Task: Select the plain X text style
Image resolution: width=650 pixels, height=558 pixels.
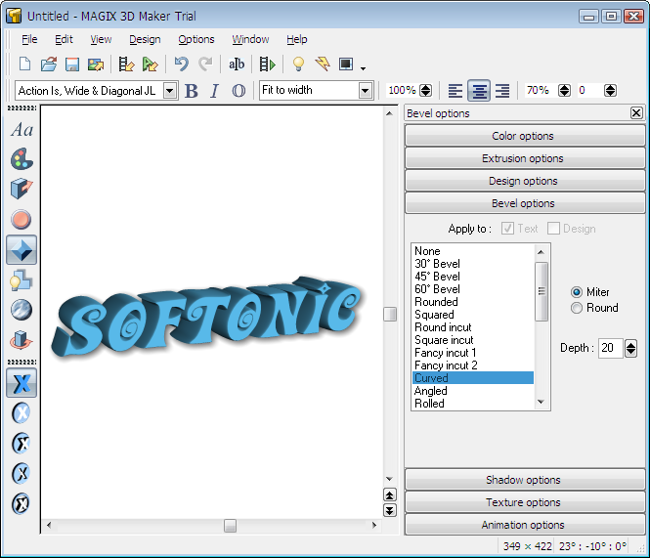Action: pyautogui.click(x=22, y=383)
